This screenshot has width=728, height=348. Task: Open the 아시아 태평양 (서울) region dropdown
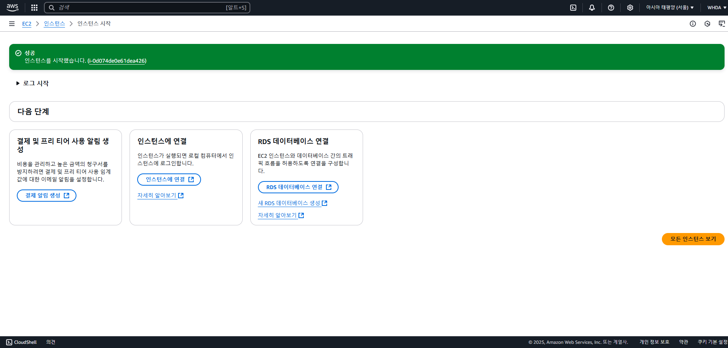[670, 8]
